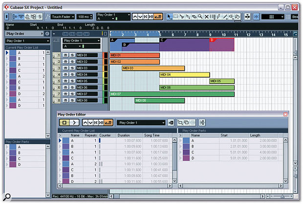Expand the Play Order inspector section arrow
Viewport: 303px width, 204px height.
42,34
